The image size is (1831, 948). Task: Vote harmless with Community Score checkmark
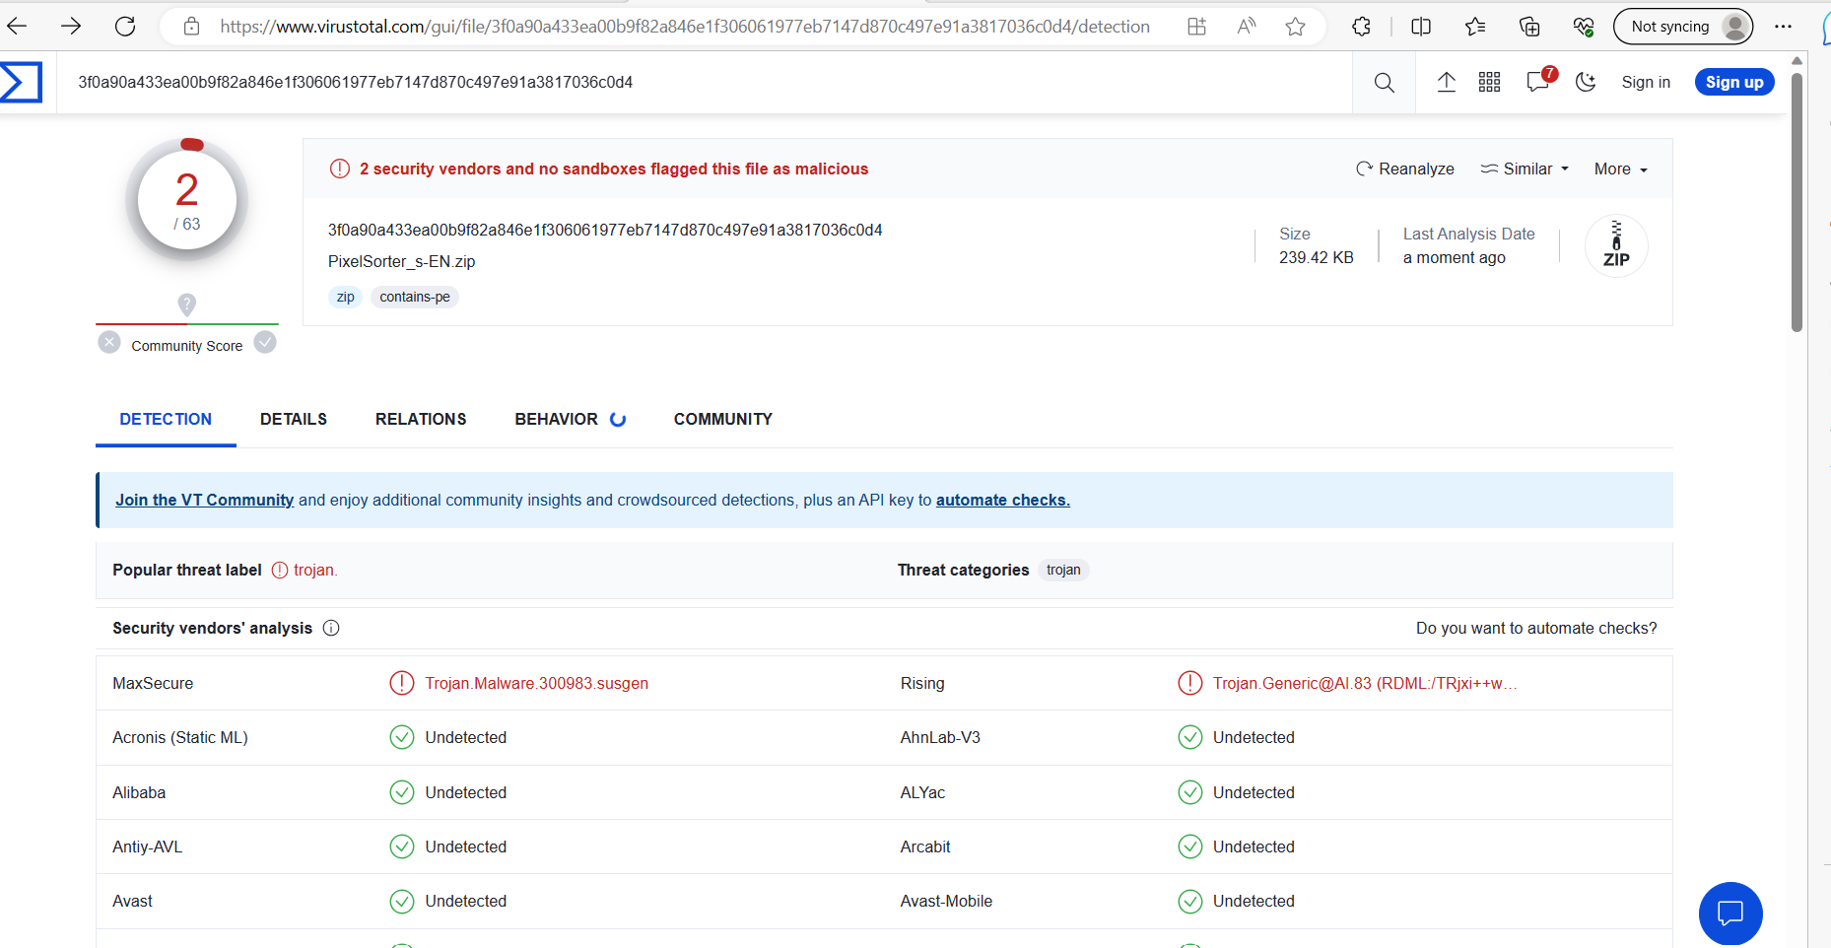265,343
